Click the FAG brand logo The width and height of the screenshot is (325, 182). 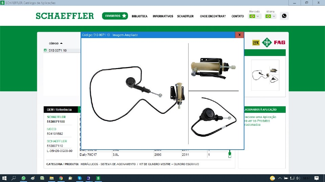tap(279, 42)
